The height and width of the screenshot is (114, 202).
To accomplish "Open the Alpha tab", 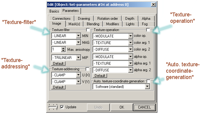I will pyautogui.click(x=146, y=19).
